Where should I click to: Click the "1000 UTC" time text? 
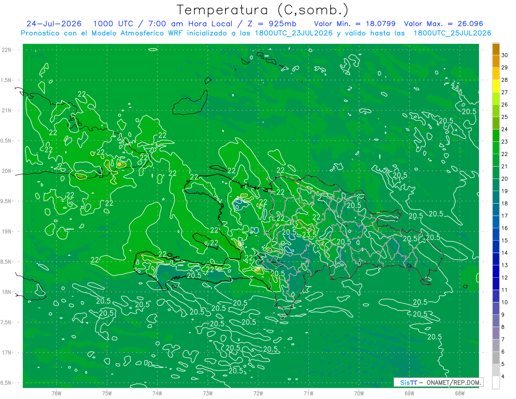click(114, 24)
